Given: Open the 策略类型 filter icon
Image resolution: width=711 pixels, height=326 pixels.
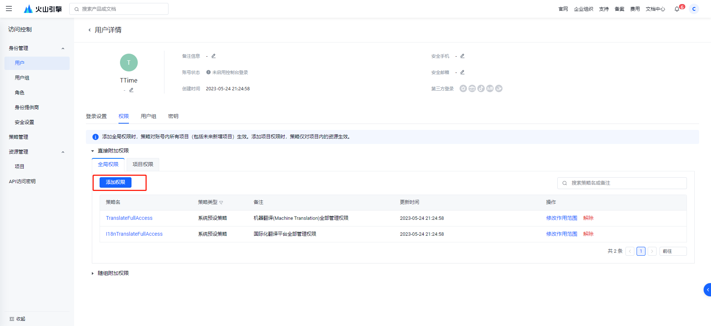Looking at the screenshot, I should [x=221, y=202].
